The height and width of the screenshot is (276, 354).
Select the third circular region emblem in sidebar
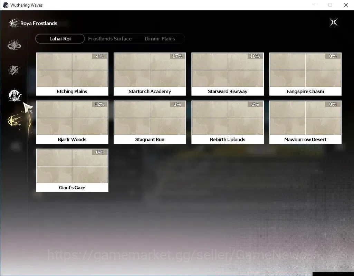point(15,95)
